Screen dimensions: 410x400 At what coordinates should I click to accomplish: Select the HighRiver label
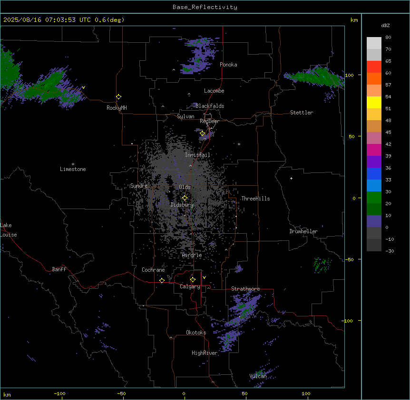[x=205, y=353]
